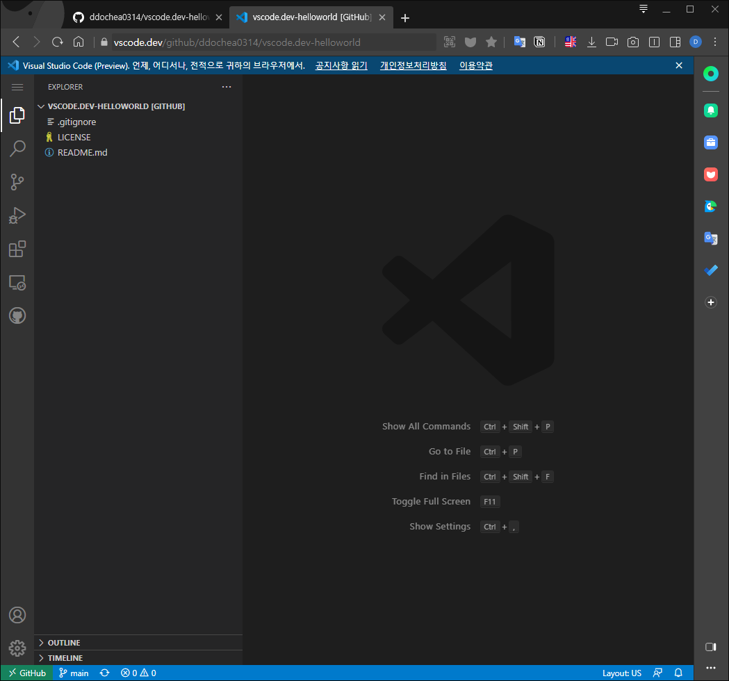Go back in browser history
This screenshot has height=681, width=729.
(x=16, y=42)
